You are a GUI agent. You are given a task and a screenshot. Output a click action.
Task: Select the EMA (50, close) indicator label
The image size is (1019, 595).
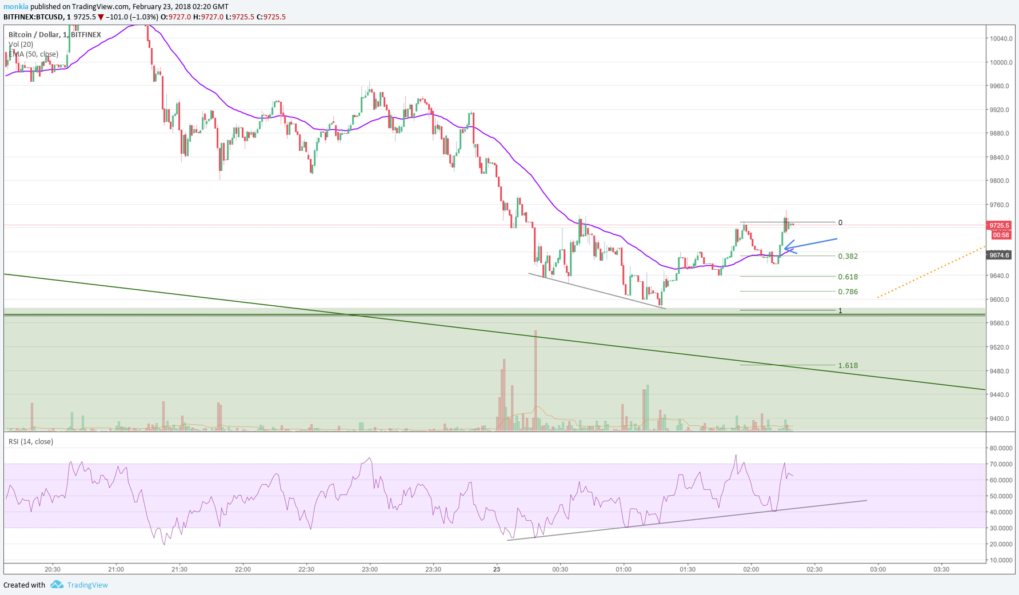[33, 54]
